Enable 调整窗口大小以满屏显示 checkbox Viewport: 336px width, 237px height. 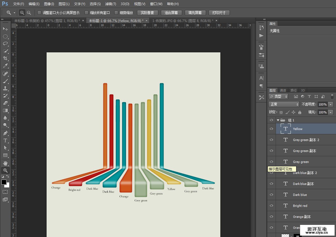(x=39, y=13)
